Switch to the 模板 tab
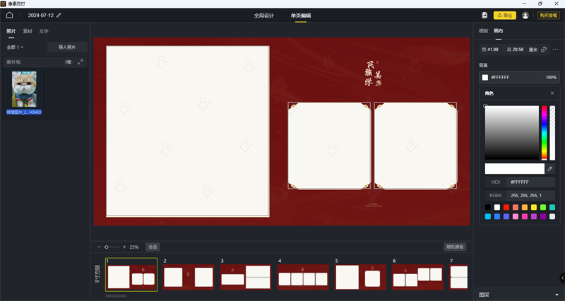This screenshot has width=565, height=301. click(484, 31)
